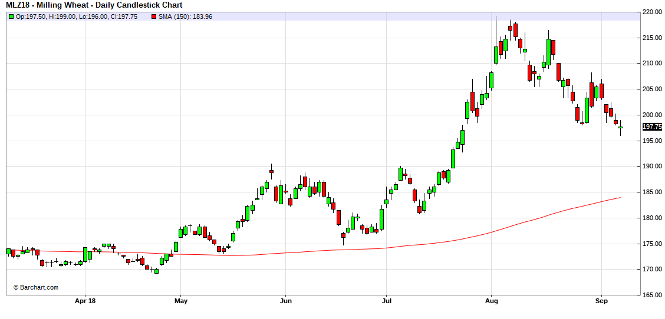Click the last candlestick near 197.75
The width and height of the screenshot is (665, 319).
(x=620, y=128)
